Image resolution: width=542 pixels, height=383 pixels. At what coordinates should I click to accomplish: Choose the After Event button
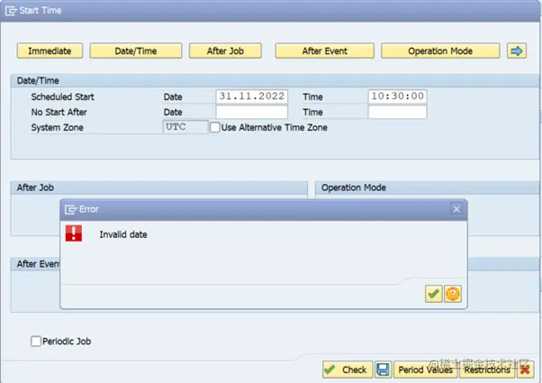(x=325, y=50)
